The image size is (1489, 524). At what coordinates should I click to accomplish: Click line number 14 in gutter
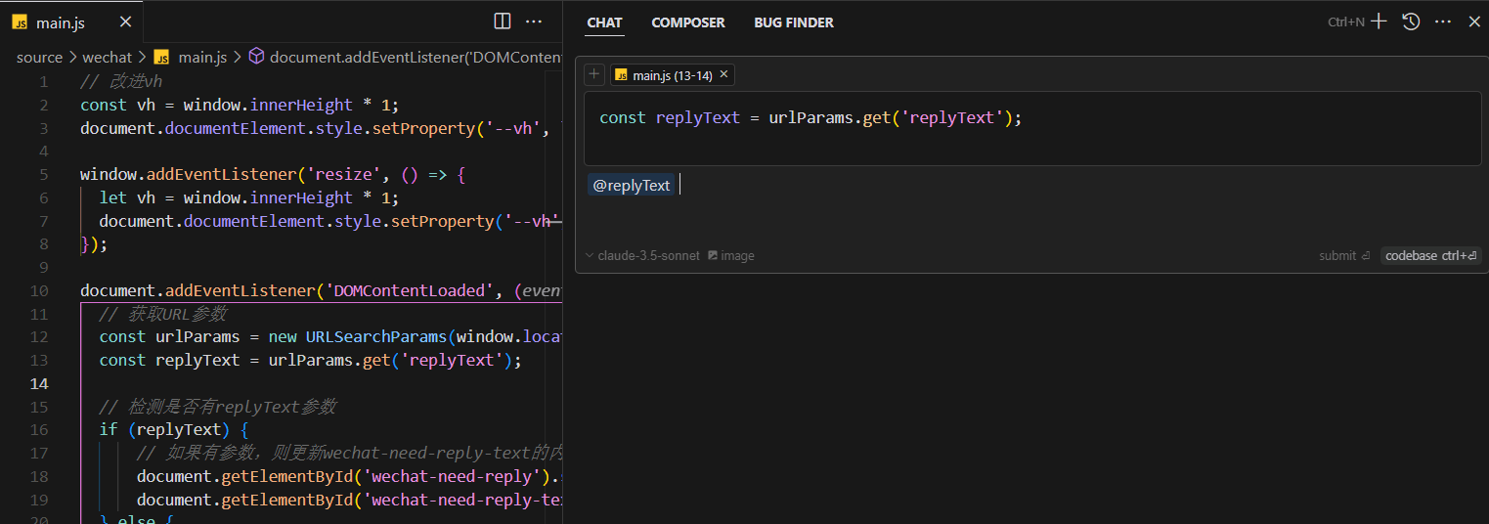pyautogui.click(x=39, y=383)
